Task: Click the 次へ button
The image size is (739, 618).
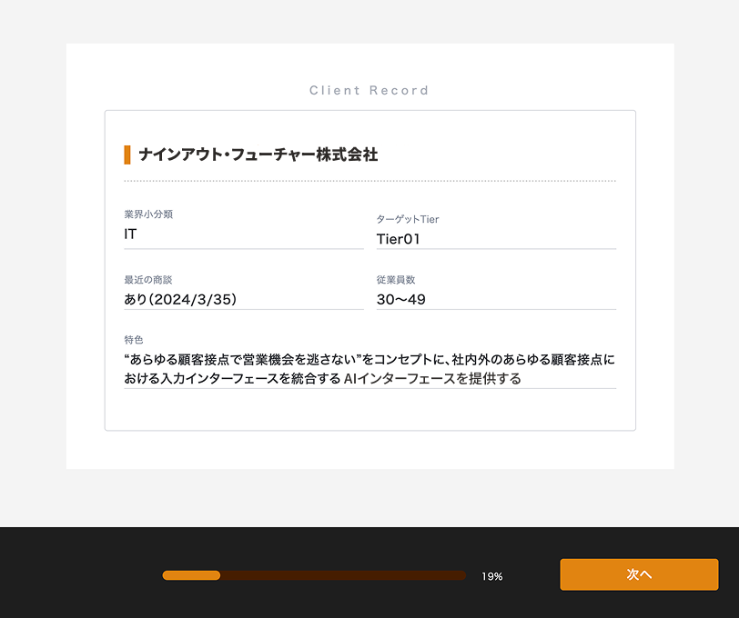Action: click(639, 574)
